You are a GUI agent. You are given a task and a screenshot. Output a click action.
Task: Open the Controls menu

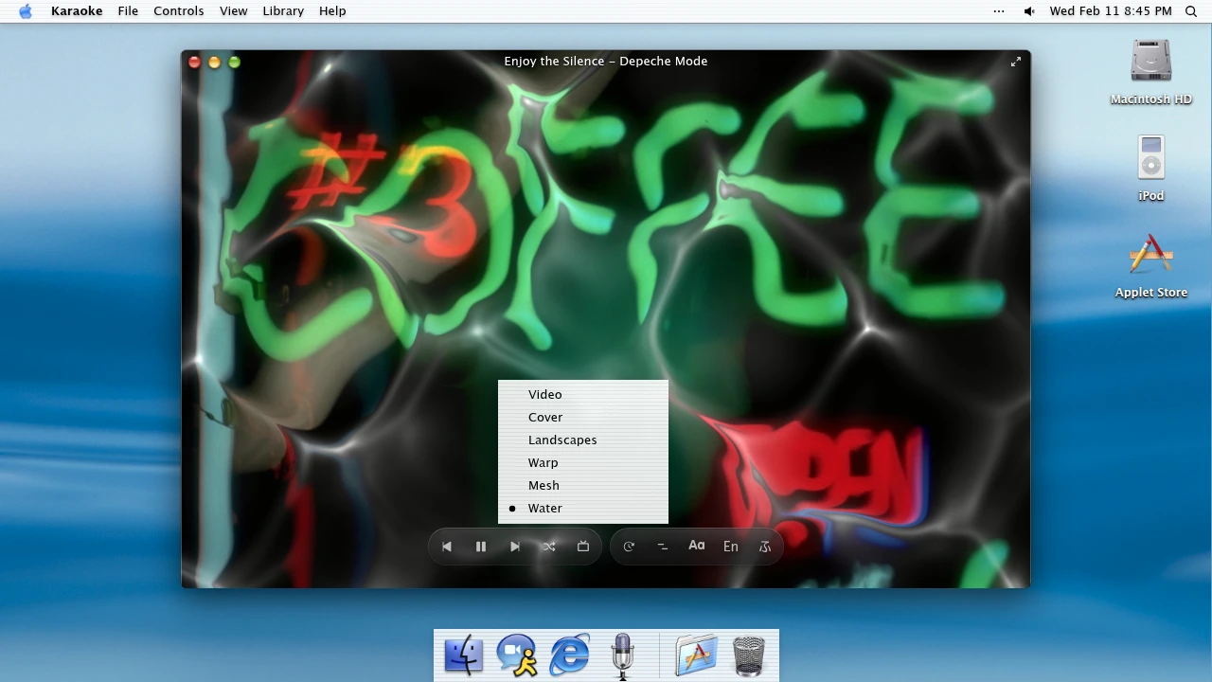179,11
